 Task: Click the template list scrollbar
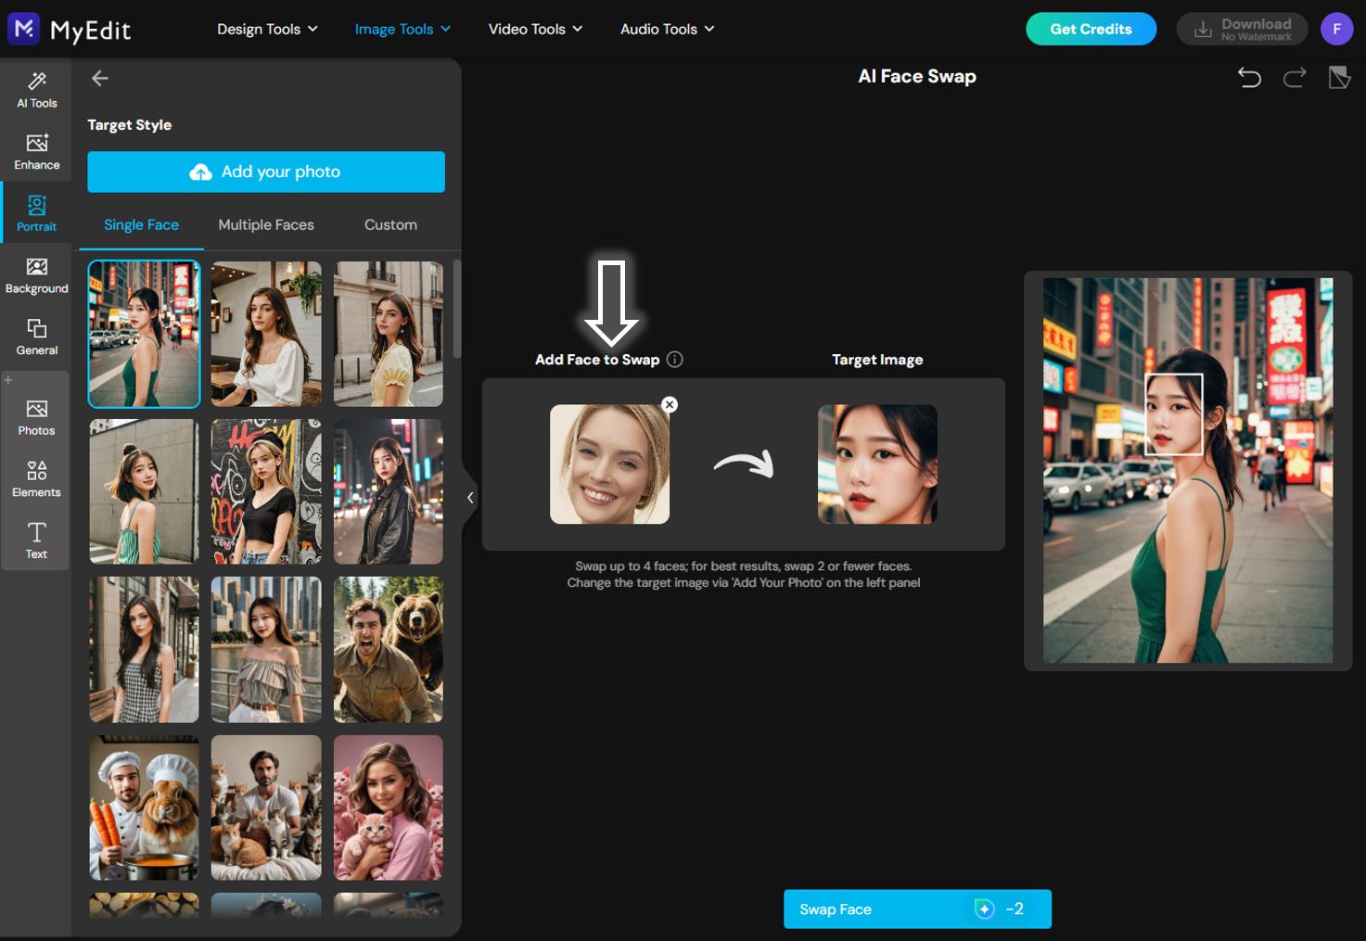coord(457,309)
